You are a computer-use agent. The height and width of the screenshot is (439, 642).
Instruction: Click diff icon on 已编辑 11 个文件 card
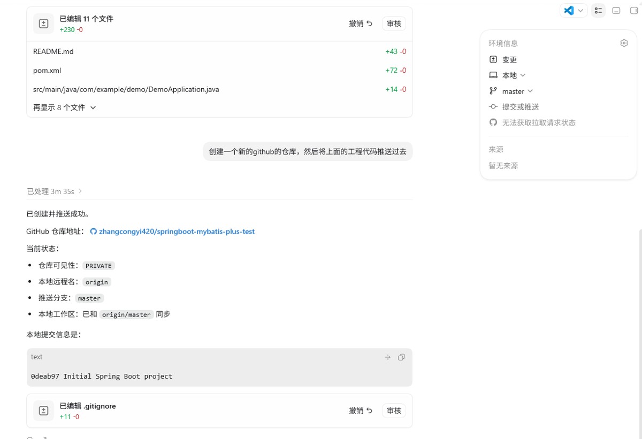point(43,24)
